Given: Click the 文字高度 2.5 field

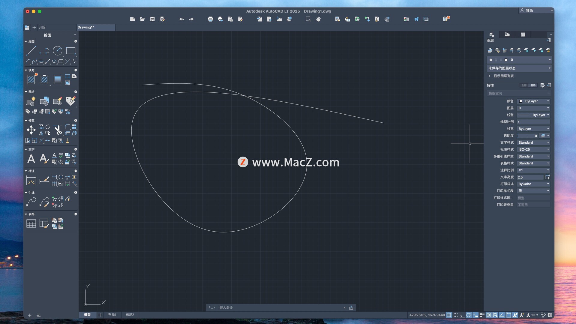Looking at the screenshot, I should [530, 177].
